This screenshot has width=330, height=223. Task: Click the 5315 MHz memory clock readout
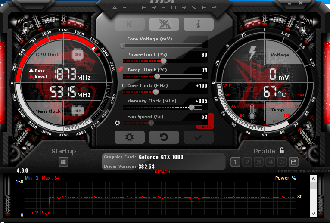(x=70, y=92)
